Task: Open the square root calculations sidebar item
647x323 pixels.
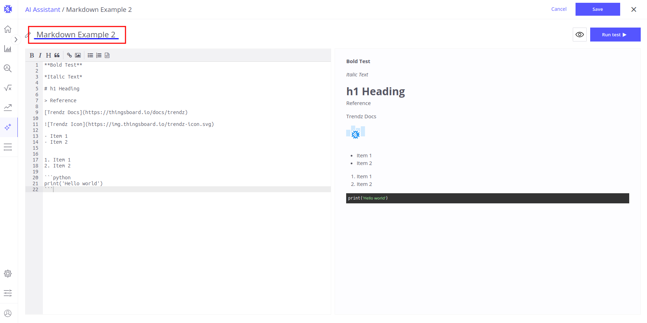Action: point(8,88)
